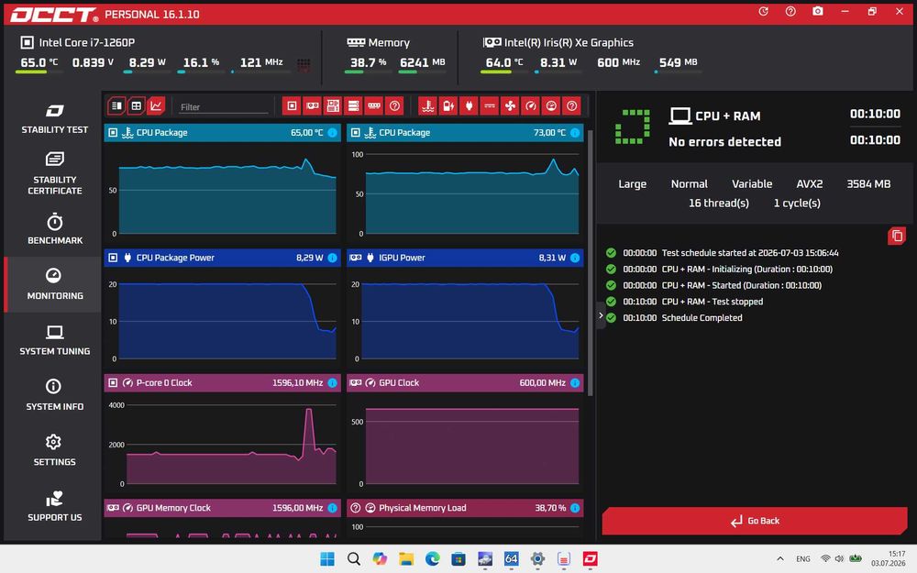917x573 pixels.
Task: Toggle the GPU sensor filter
Action: pyautogui.click(x=313, y=105)
